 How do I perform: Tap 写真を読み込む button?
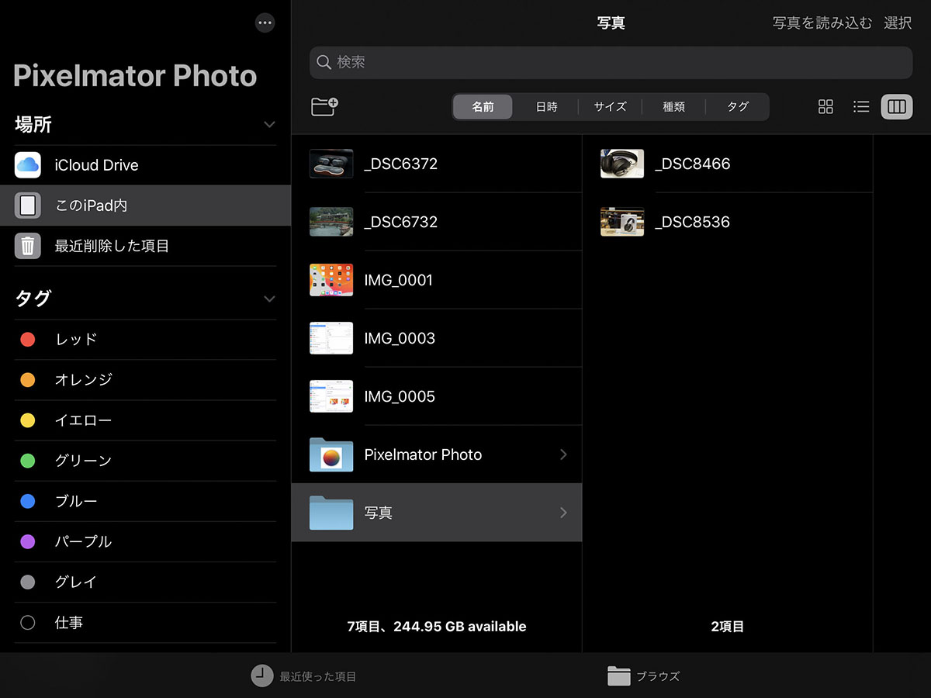coord(822,22)
